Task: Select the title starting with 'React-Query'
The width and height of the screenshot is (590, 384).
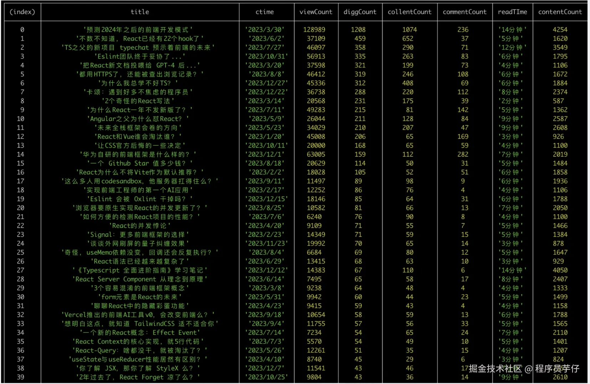Action: [x=140, y=350]
